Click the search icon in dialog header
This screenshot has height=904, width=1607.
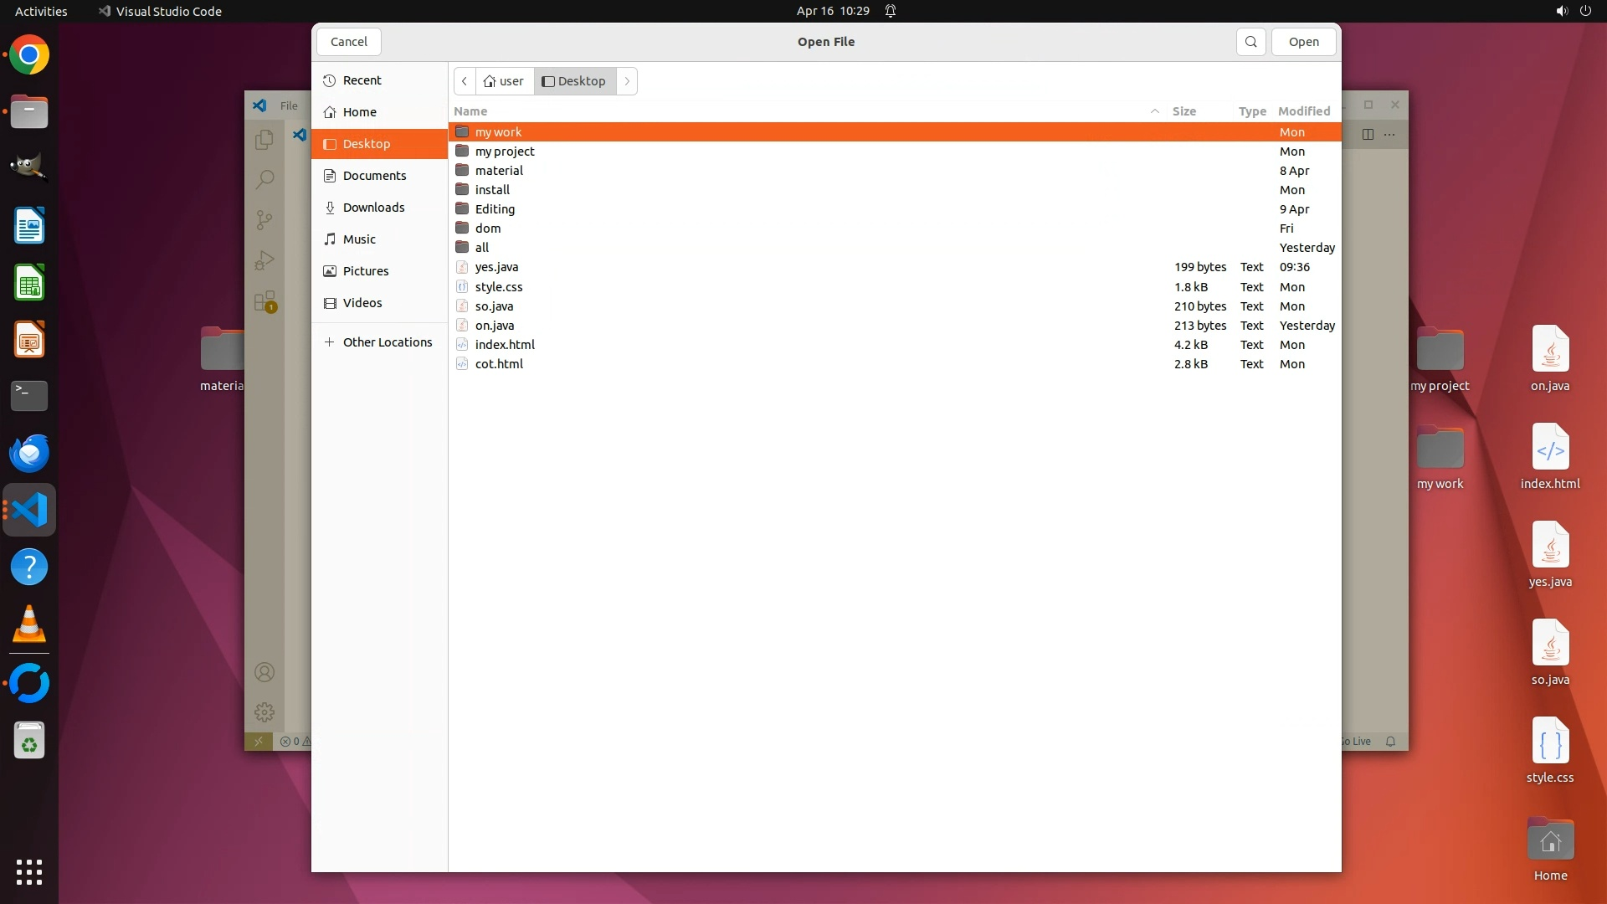click(1250, 42)
